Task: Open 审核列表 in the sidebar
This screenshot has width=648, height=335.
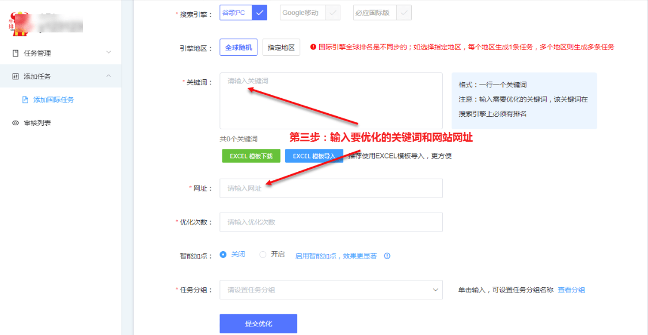Action: click(x=37, y=123)
